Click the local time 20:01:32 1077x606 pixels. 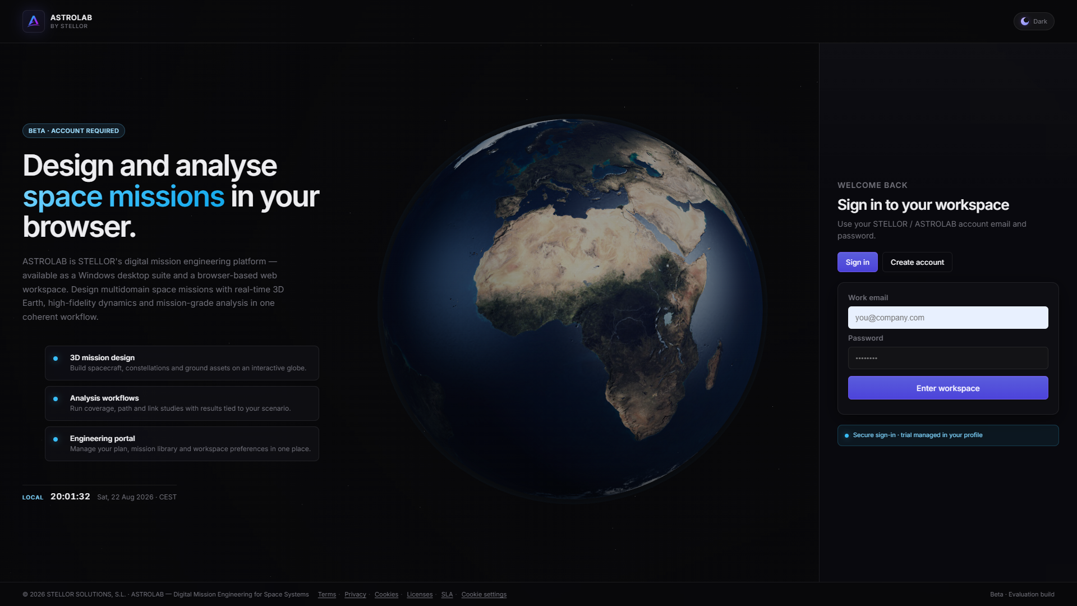pos(70,497)
